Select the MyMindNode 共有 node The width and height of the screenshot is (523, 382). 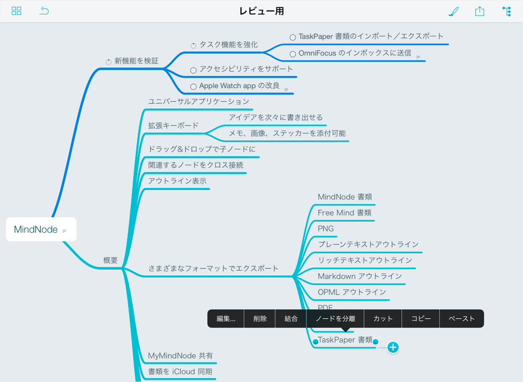point(180,355)
